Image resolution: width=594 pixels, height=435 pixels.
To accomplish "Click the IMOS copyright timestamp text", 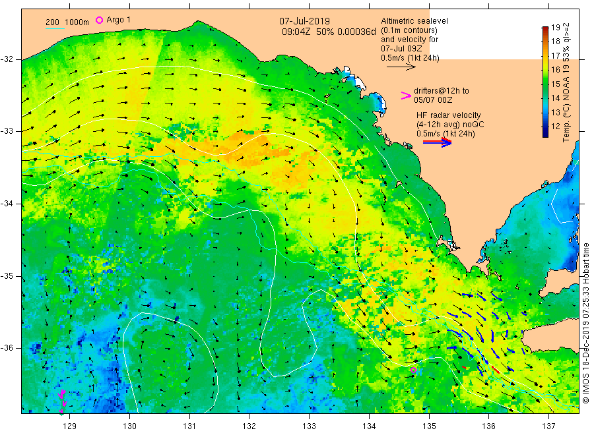I will coord(585,323).
